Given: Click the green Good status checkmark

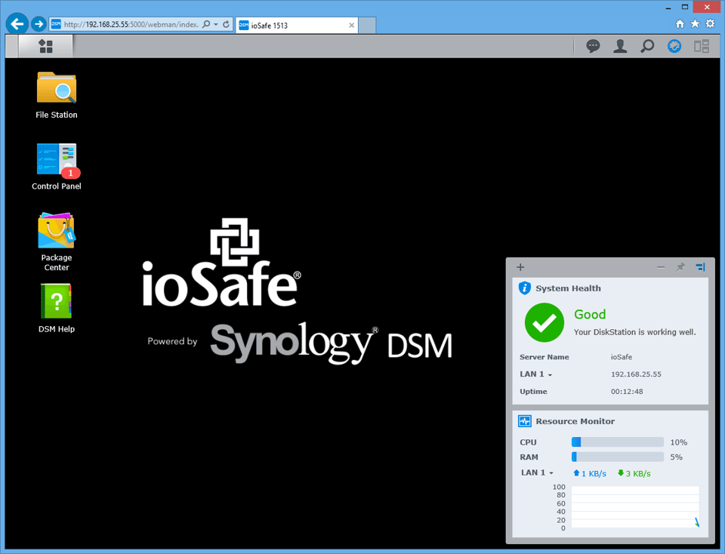Looking at the screenshot, I should (x=545, y=322).
